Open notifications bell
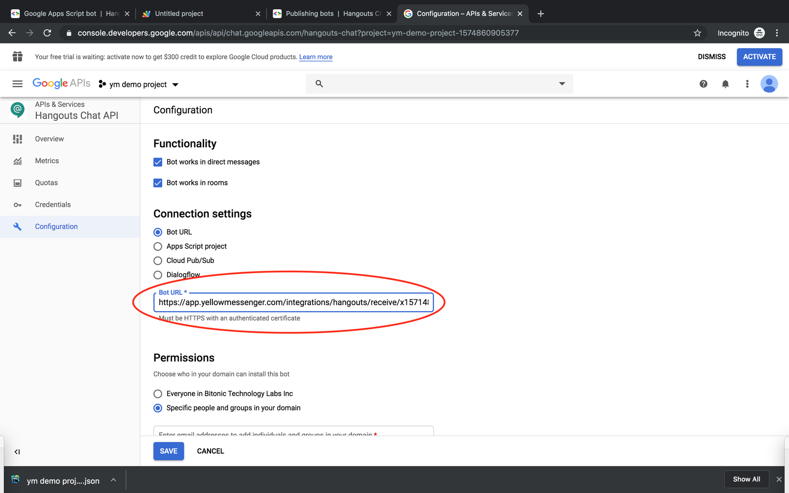789x493 pixels. (x=725, y=84)
